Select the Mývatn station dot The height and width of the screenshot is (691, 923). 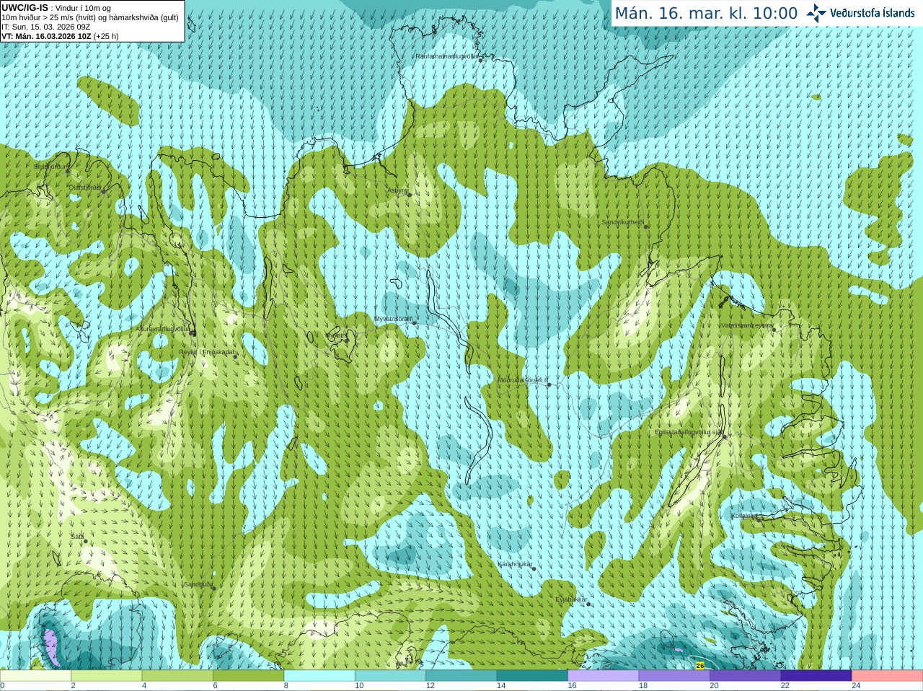coord(347,340)
